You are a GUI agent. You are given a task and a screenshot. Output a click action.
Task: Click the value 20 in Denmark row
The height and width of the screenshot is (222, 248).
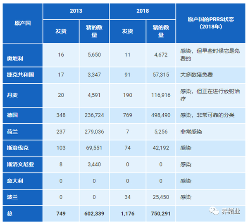tap(61, 95)
